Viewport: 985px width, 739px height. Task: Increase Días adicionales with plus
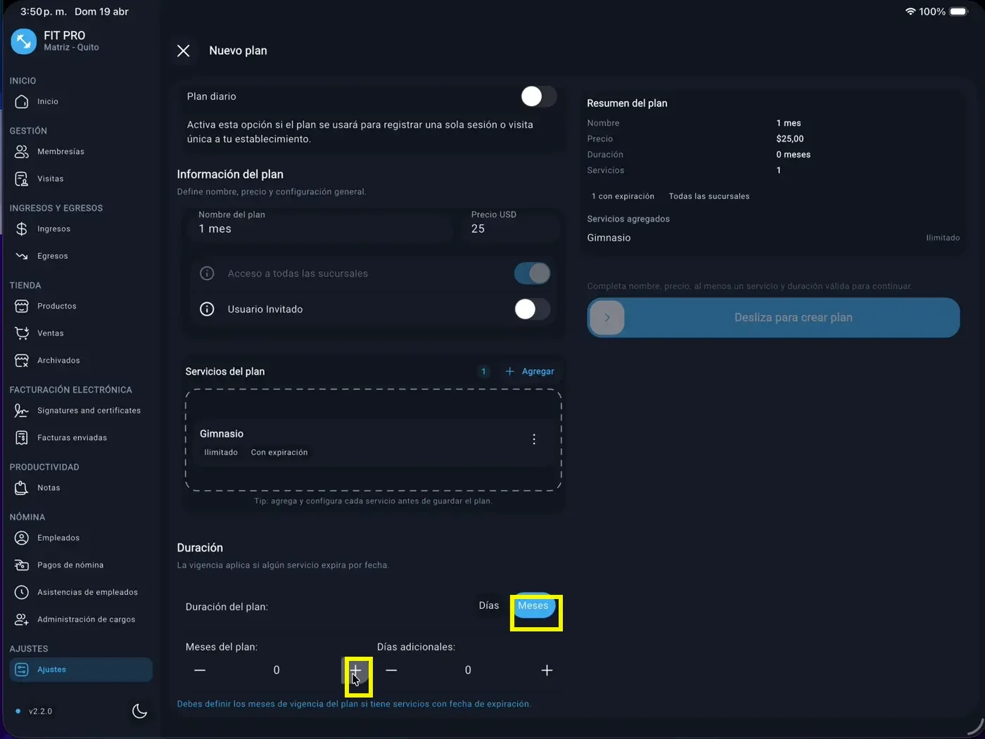(x=547, y=671)
